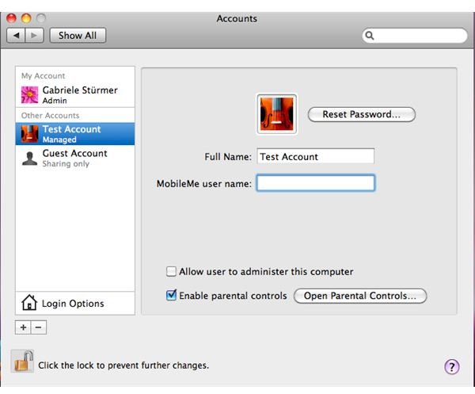Focus the Full Name text field

tap(315, 156)
